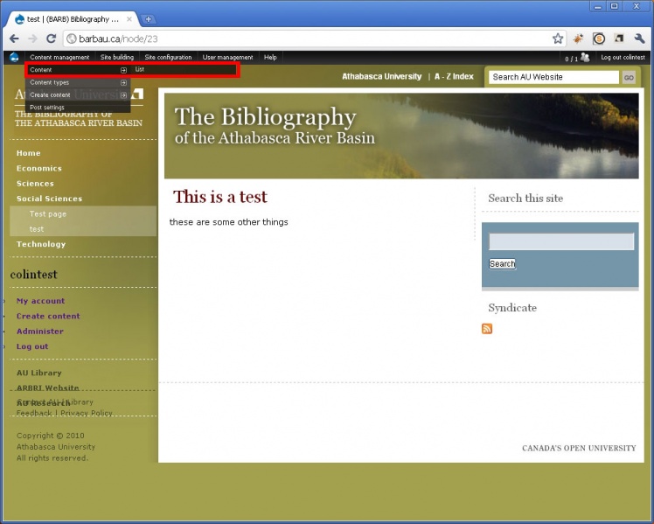The height and width of the screenshot is (524, 654).
Task: Open a new browser tab
Action: click(x=148, y=19)
